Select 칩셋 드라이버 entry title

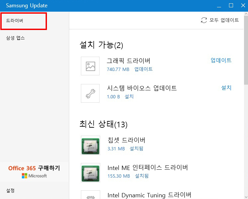[x=126, y=140]
